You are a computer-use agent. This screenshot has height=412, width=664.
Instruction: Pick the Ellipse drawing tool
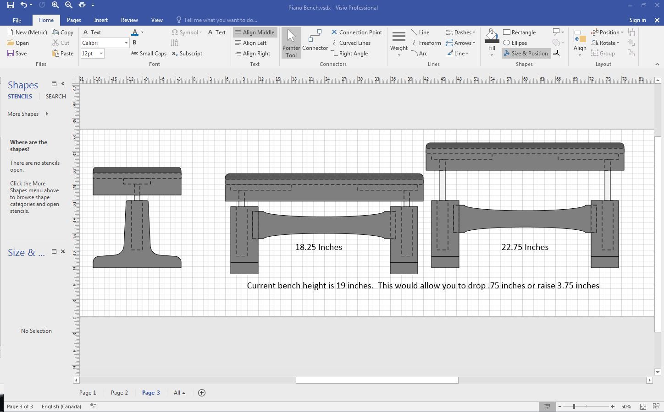coord(515,43)
